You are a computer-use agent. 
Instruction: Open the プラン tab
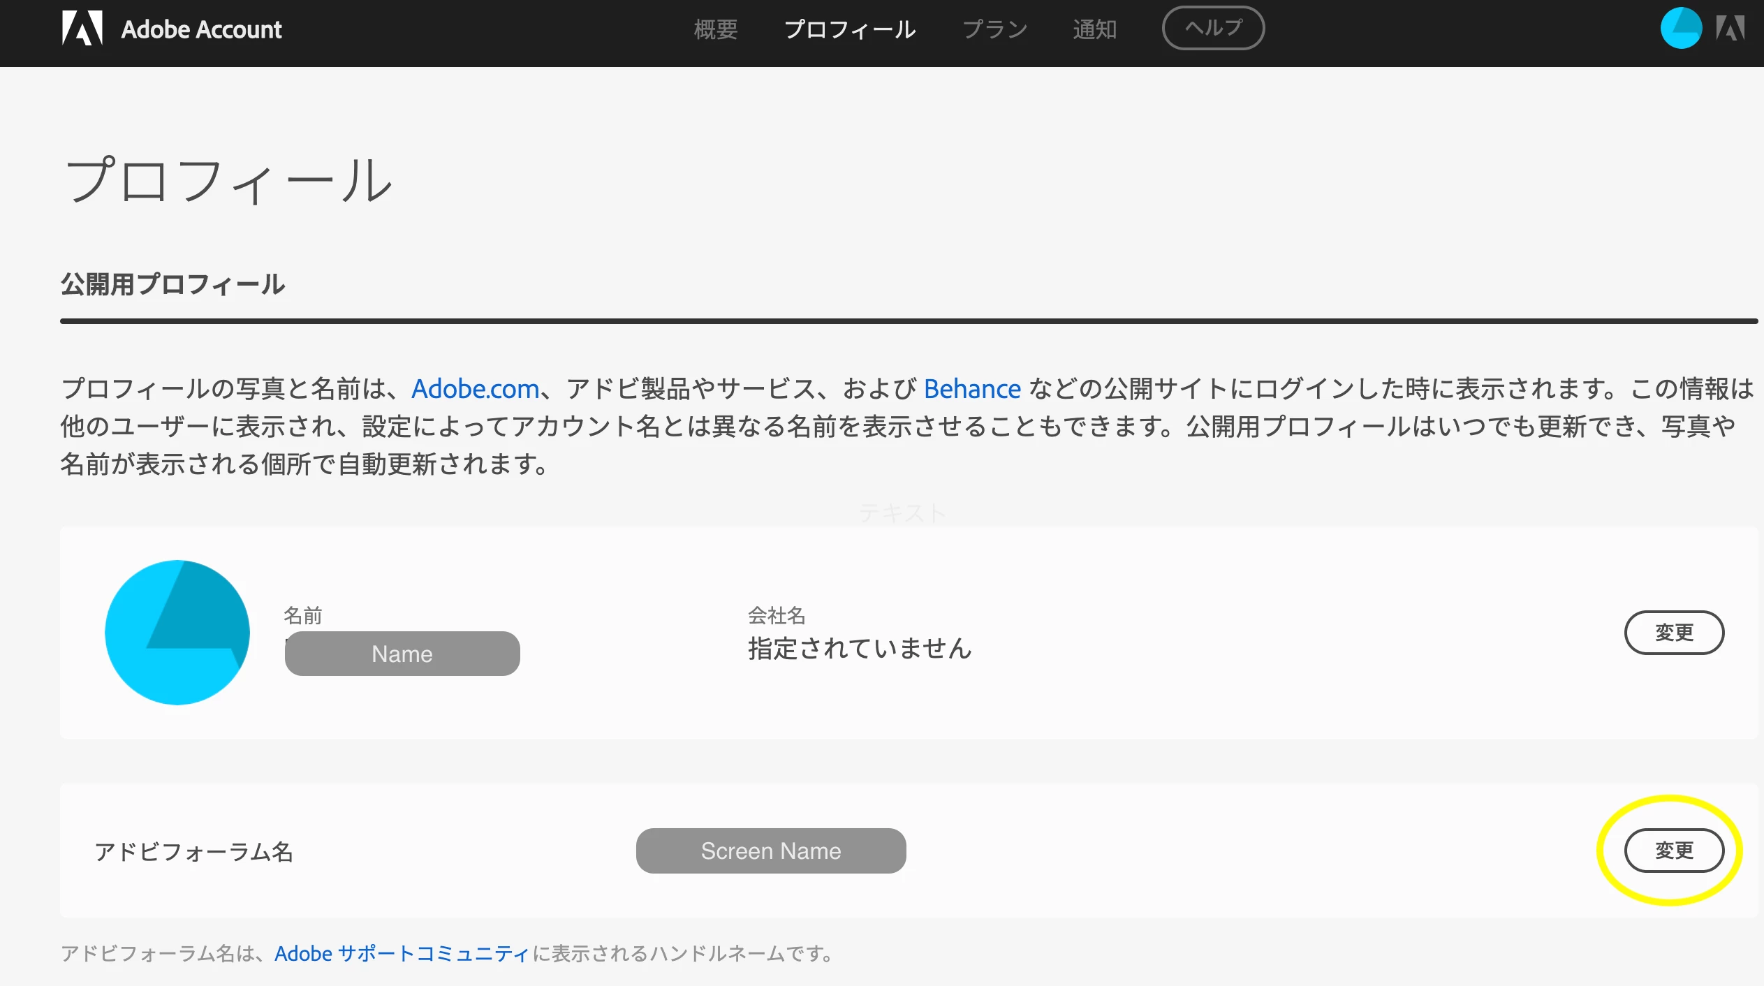click(x=996, y=29)
